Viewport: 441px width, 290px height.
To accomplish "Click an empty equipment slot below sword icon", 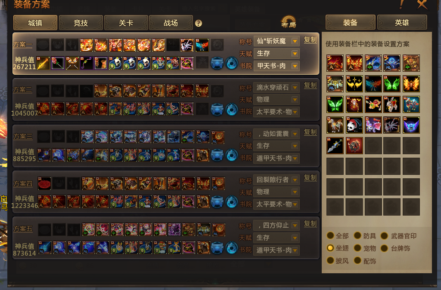I will pos(335,166).
